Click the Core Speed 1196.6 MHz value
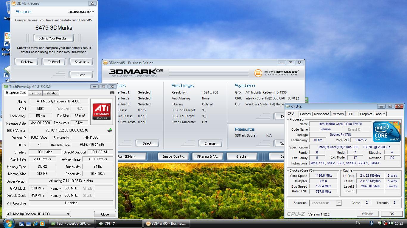The width and height of the screenshot is (407, 228). tap(324, 176)
